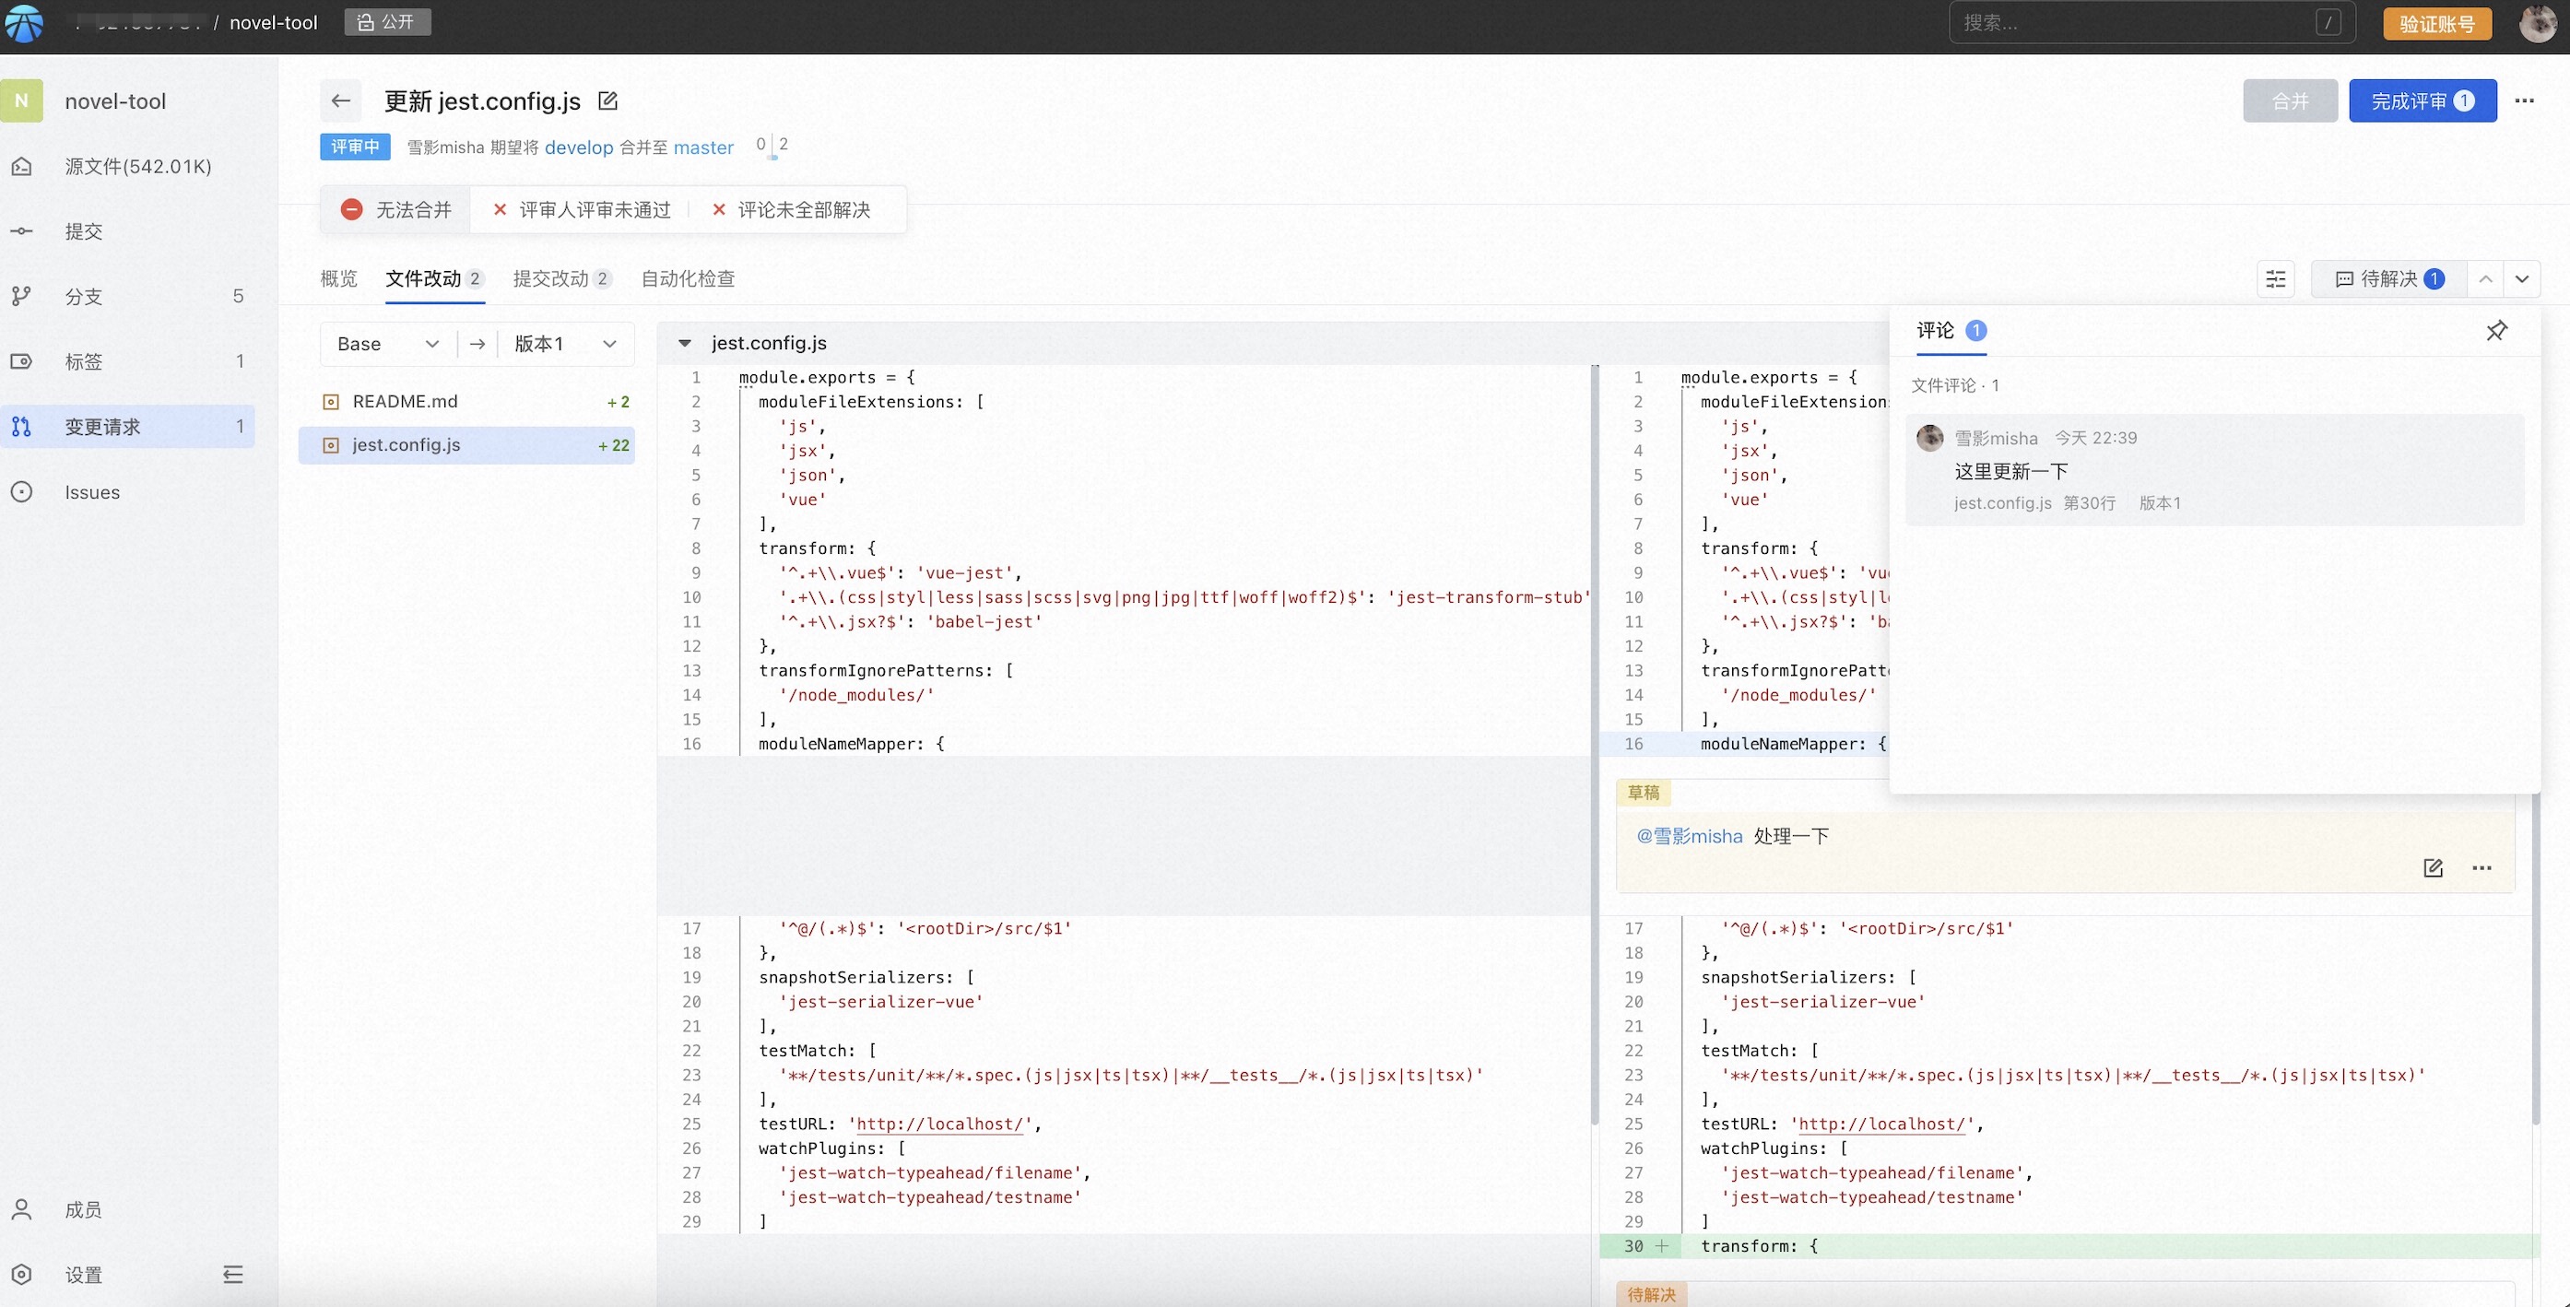Open 标签 tags in the sidebar

pyautogui.click(x=128, y=361)
